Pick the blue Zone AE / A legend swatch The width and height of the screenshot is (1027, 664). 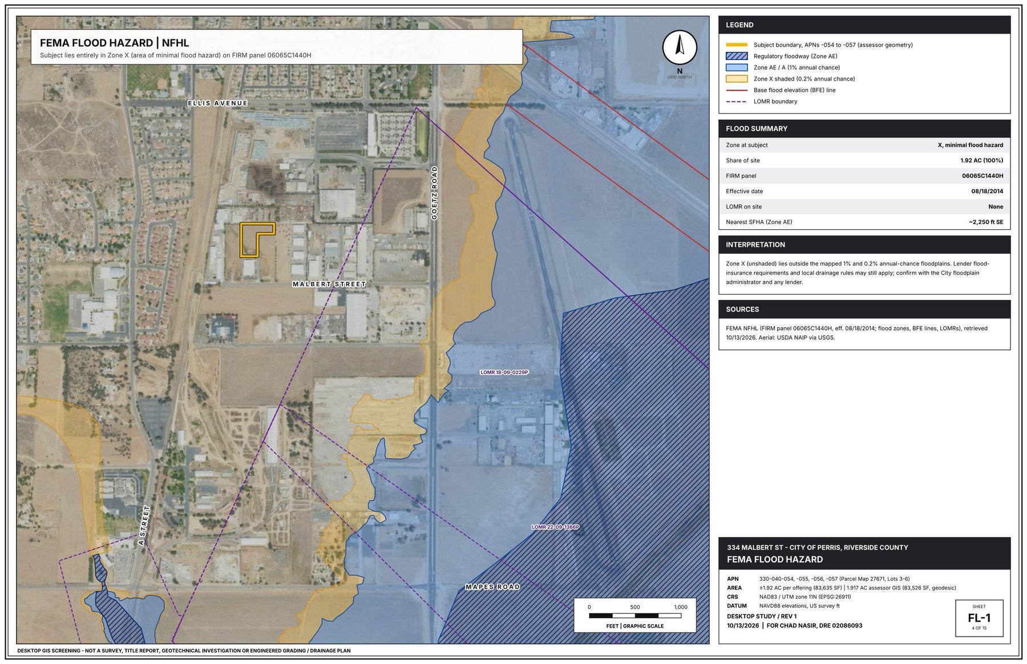[737, 68]
